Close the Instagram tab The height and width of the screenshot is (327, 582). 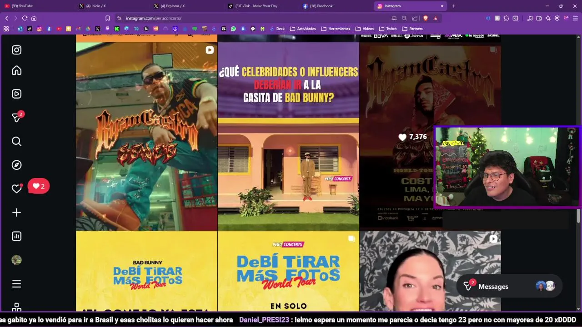(x=442, y=6)
